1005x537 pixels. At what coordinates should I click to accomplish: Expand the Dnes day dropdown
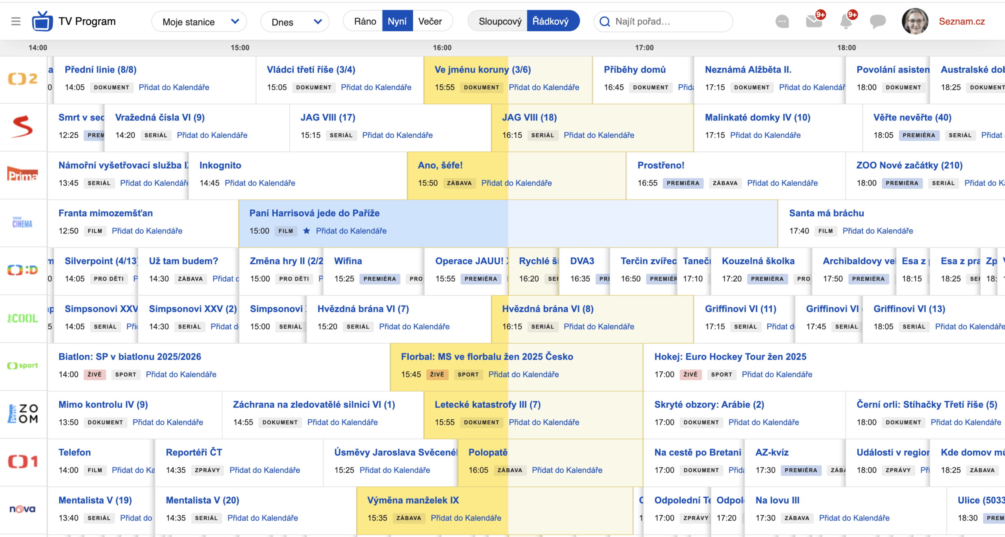295,22
